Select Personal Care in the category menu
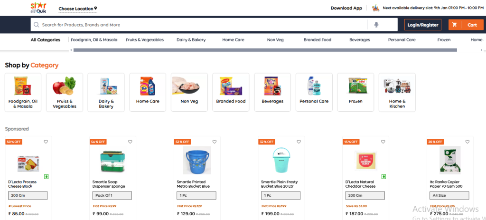The image size is (486, 220). pos(402,40)
